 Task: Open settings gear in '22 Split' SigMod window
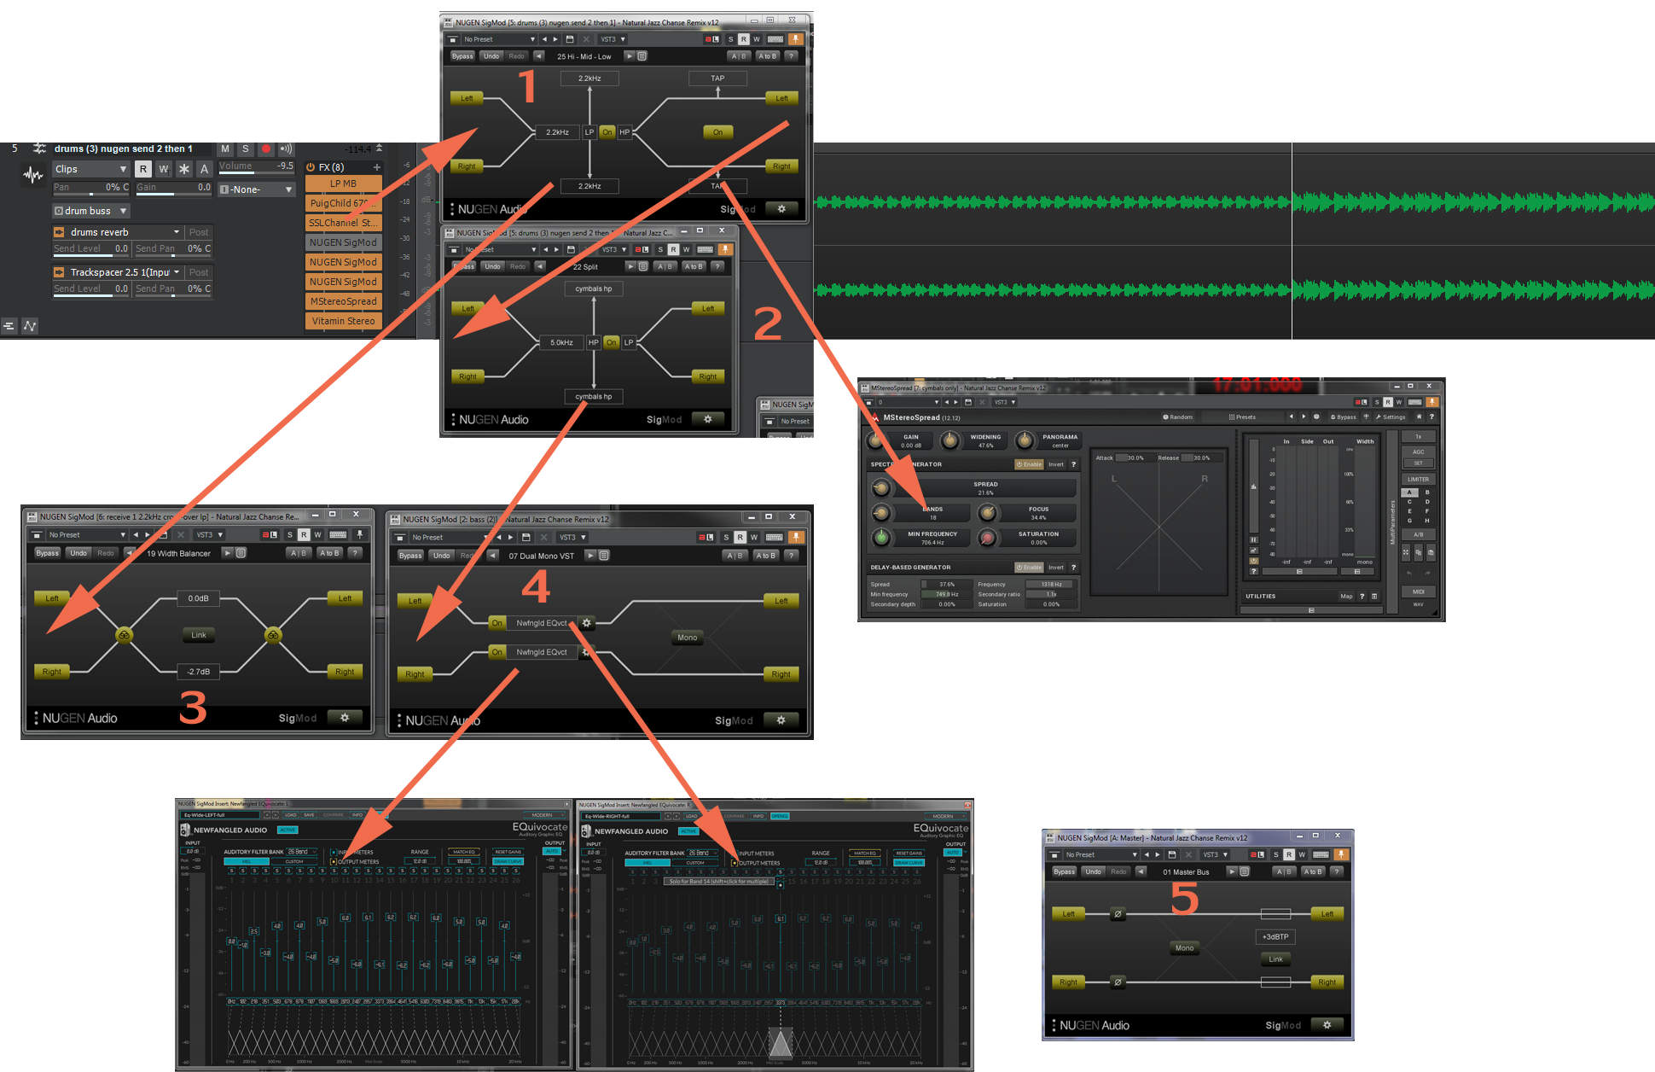point(707,419)
